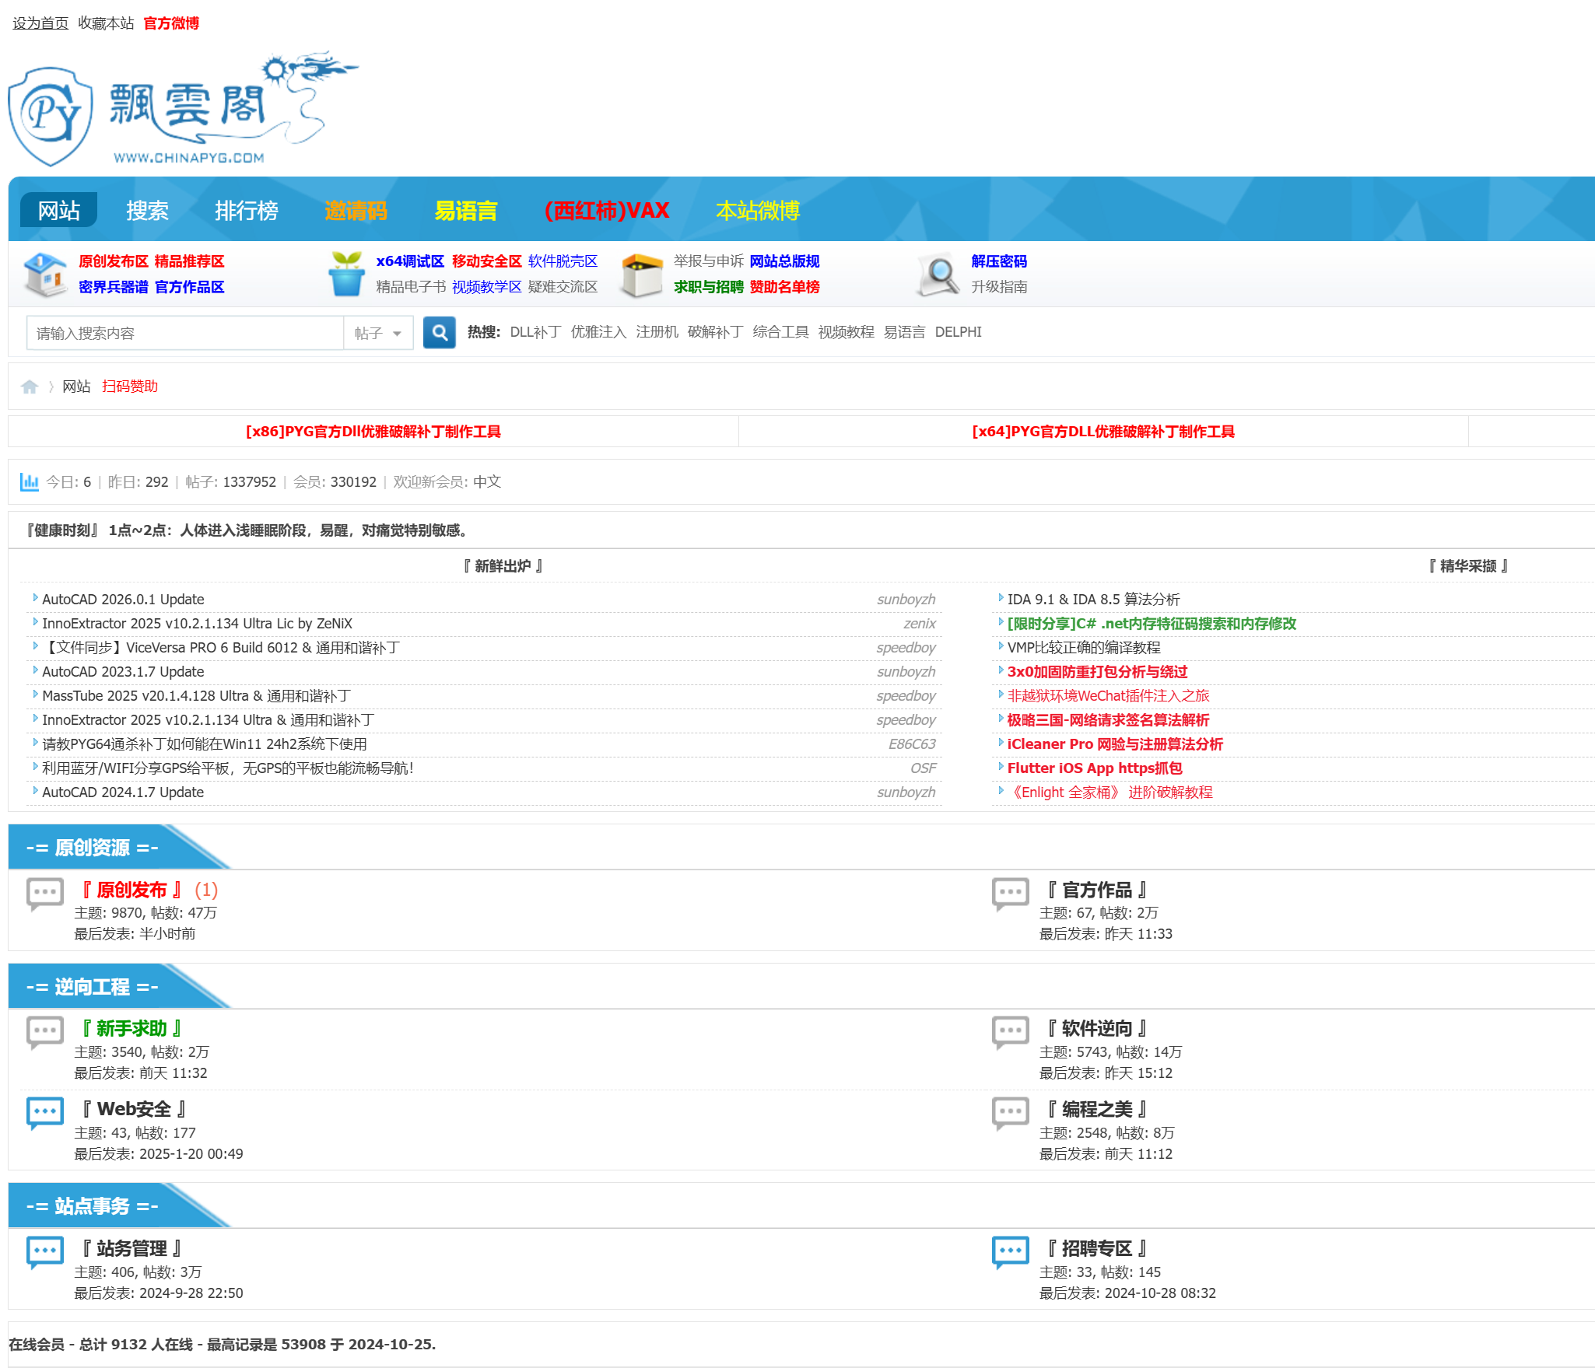Click the 站务管理 forum bubble icon

tap(44, 1252)
